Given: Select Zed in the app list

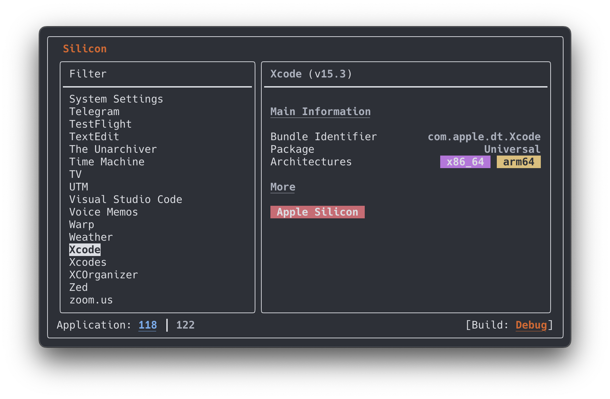Looking at the screenshot, I should (x=79, y=287).
